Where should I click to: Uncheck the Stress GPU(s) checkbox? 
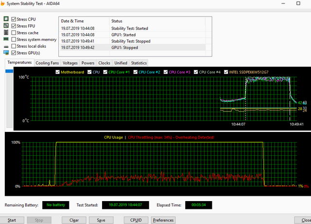tap(14, 53)
